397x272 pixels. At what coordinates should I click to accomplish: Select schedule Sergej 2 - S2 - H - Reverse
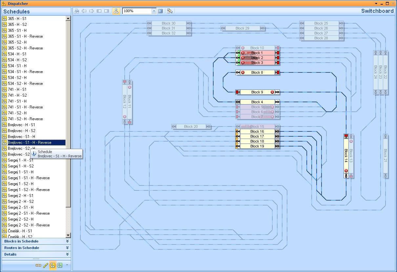29,225
